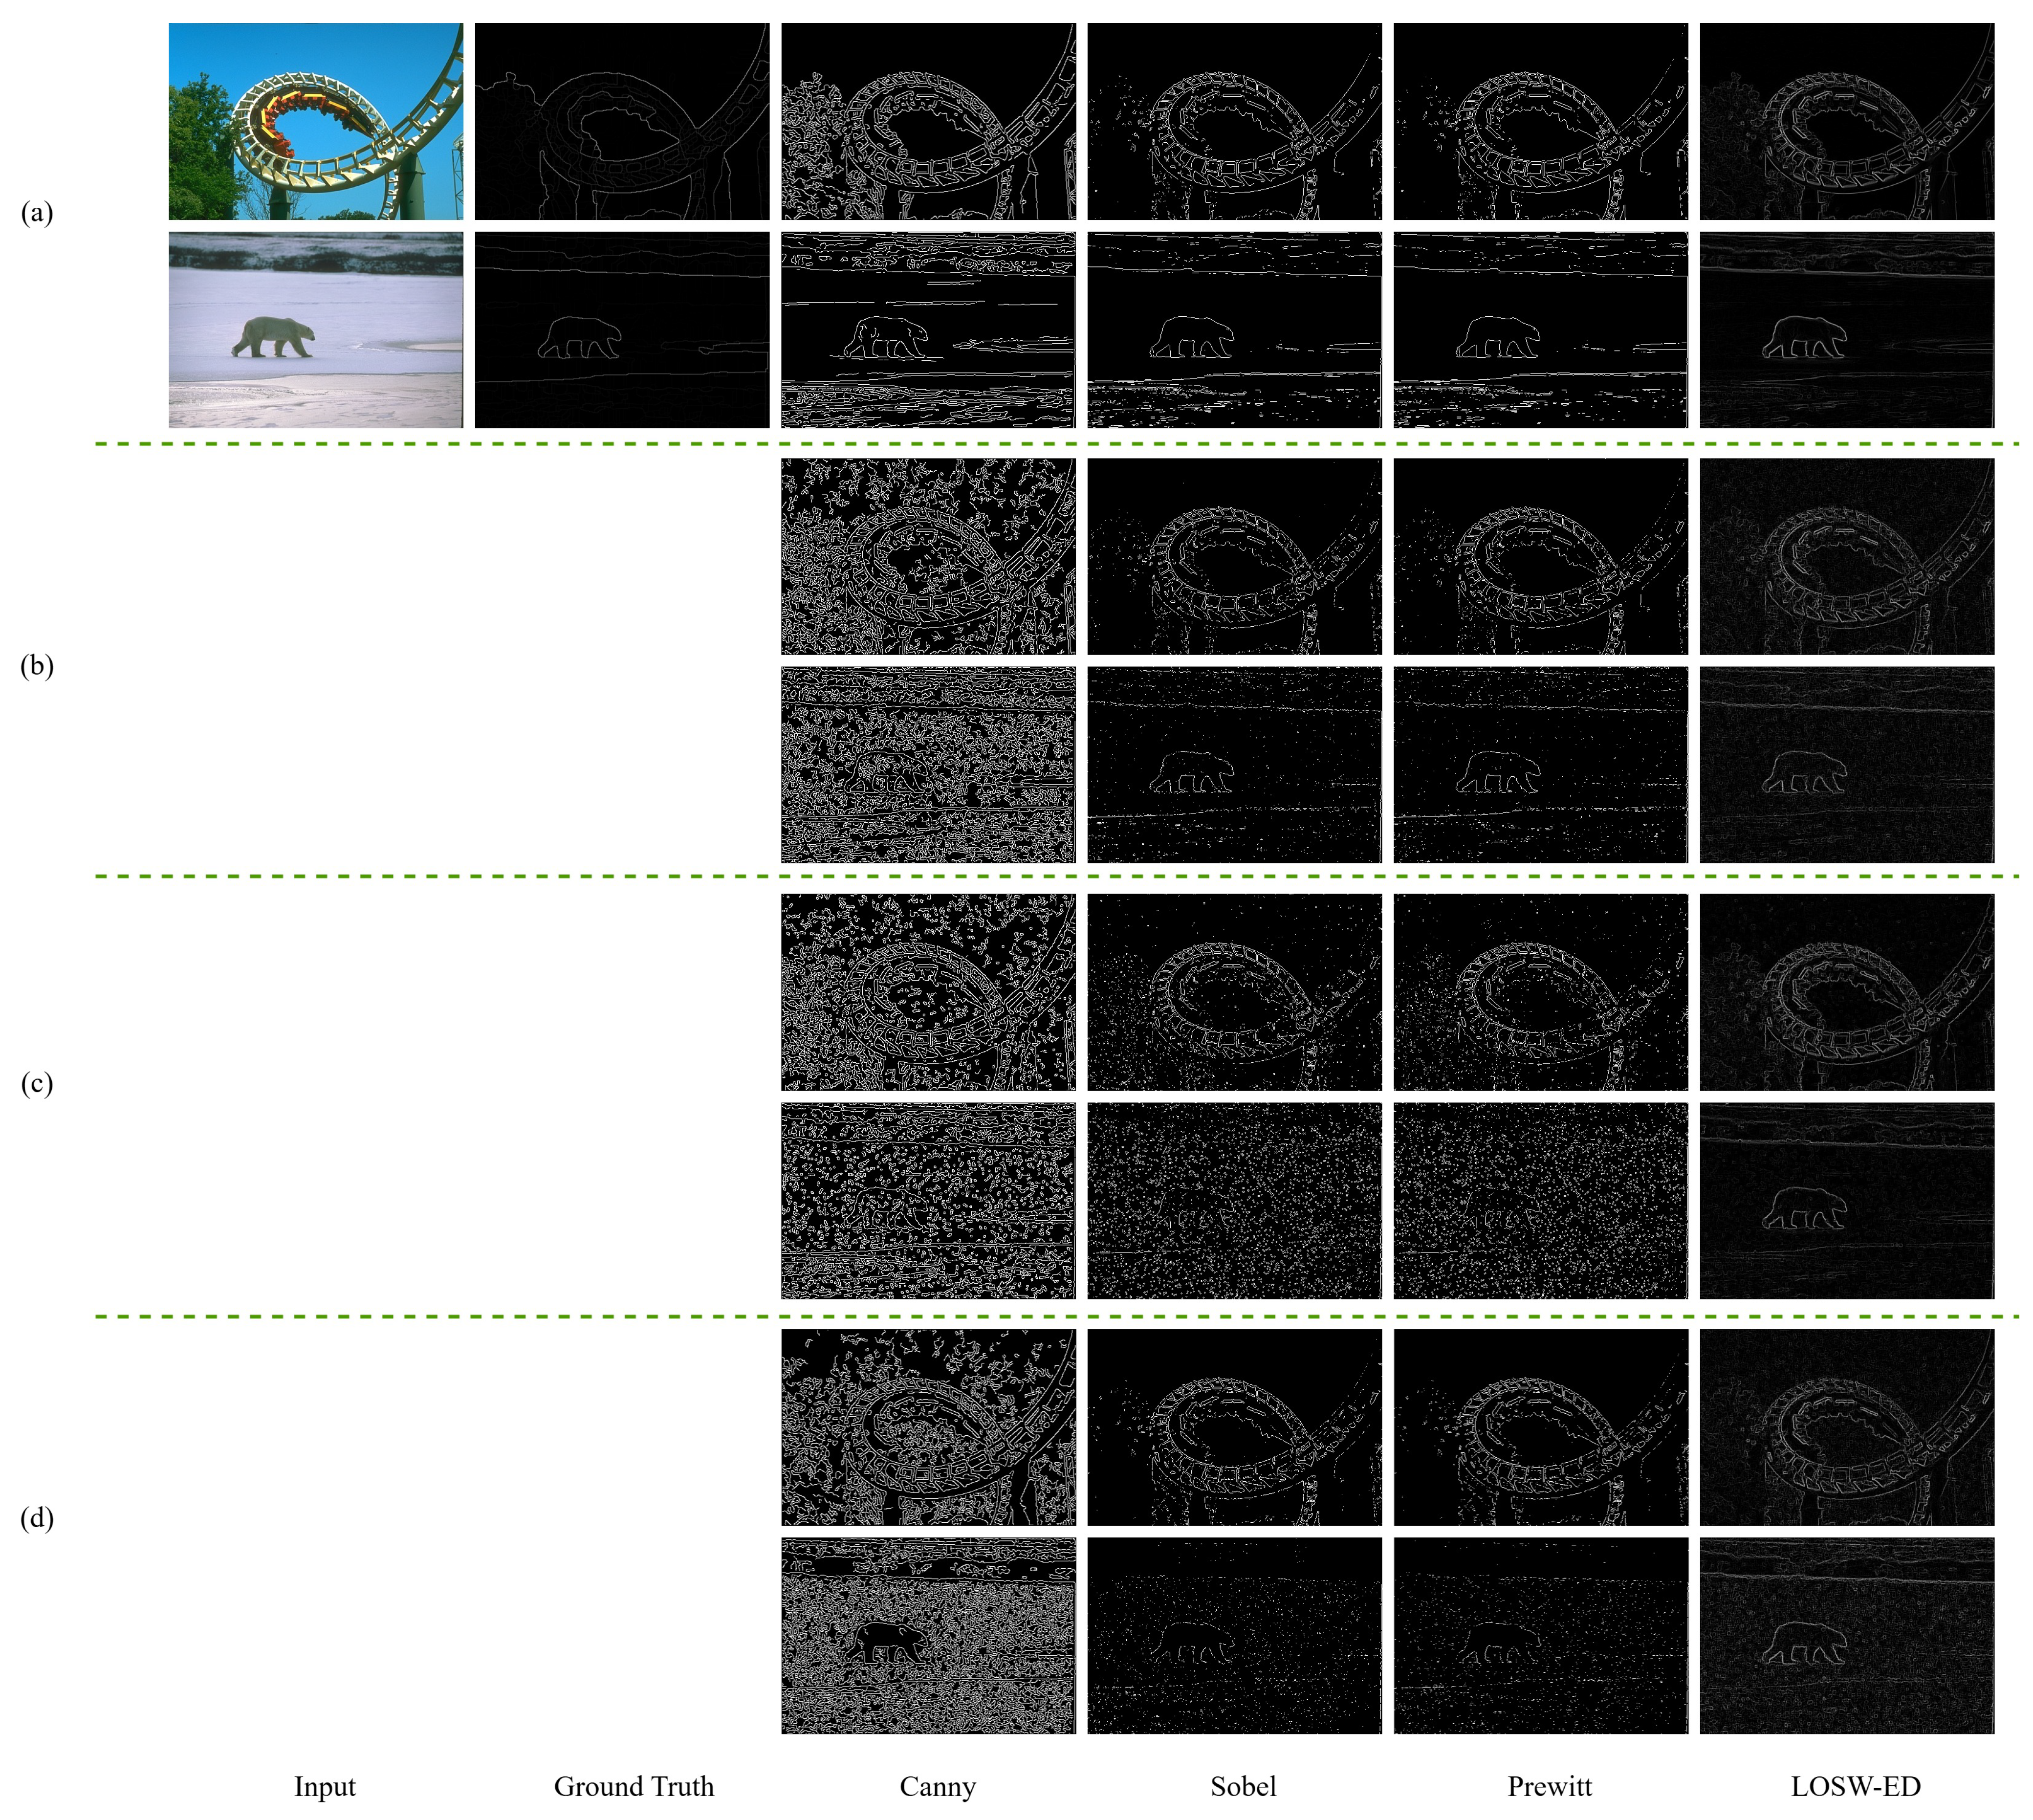
Task: Open the Ground Truth polar bear edge map
Action: click(x=622, y=330)
